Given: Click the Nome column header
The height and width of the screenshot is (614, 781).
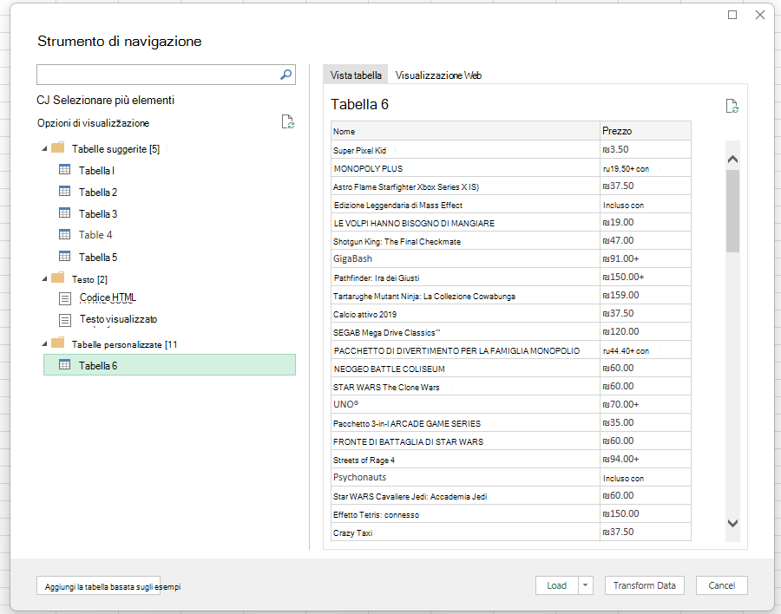Looking at the screenshot, I should (465, 131).
